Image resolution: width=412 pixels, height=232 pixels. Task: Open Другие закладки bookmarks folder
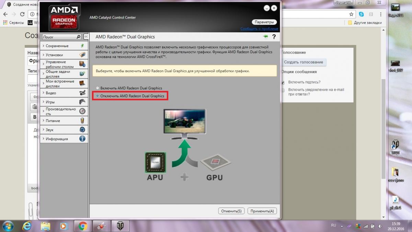pos(365,23)
